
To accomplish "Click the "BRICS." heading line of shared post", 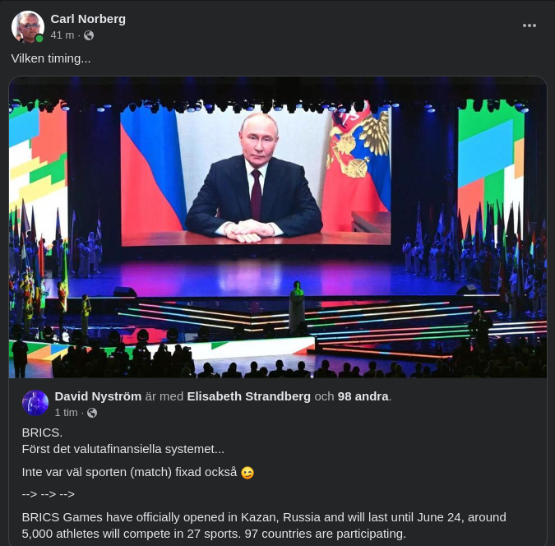I will pyautogui.click(x=42, y=432).
